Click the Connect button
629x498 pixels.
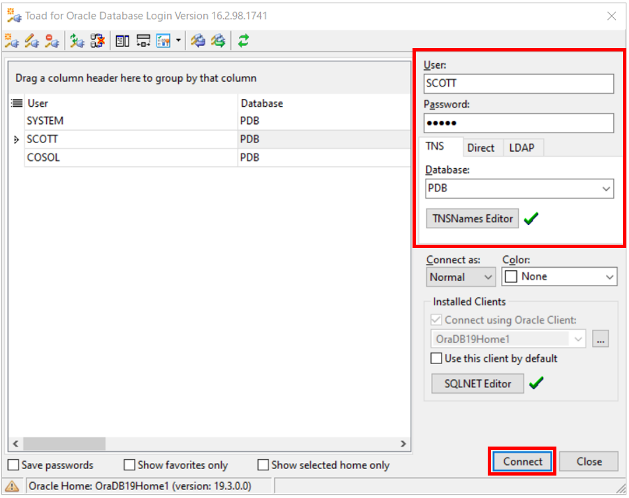tap(522, 462)
